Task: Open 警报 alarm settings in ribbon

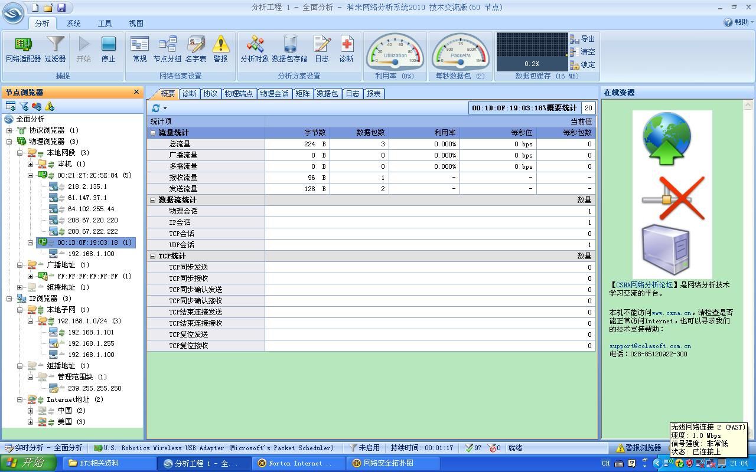Action: (220, 50)
